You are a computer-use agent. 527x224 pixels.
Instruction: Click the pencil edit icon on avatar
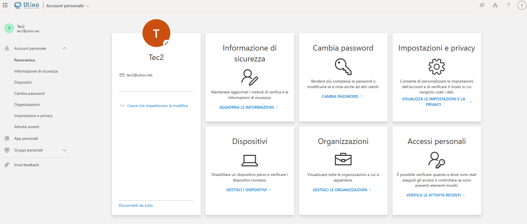(166, 43)
